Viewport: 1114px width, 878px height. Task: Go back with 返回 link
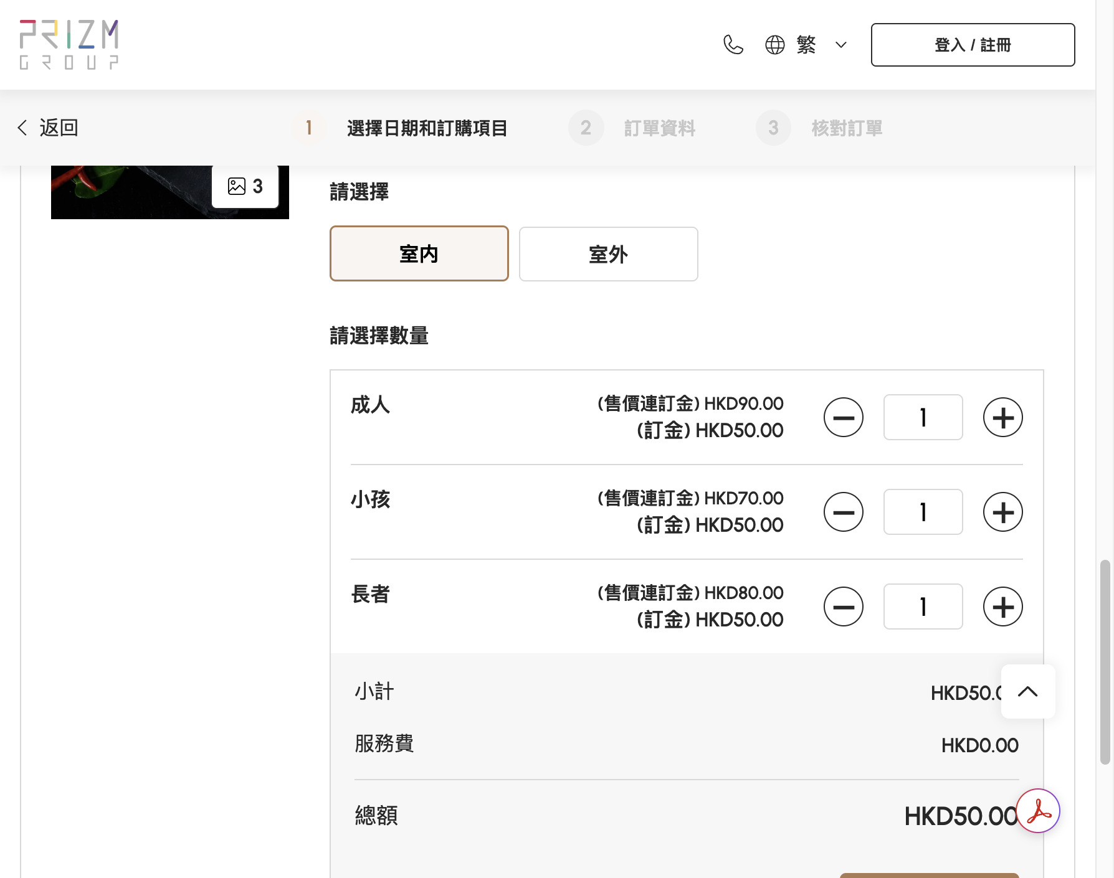[x=48, y=128]
